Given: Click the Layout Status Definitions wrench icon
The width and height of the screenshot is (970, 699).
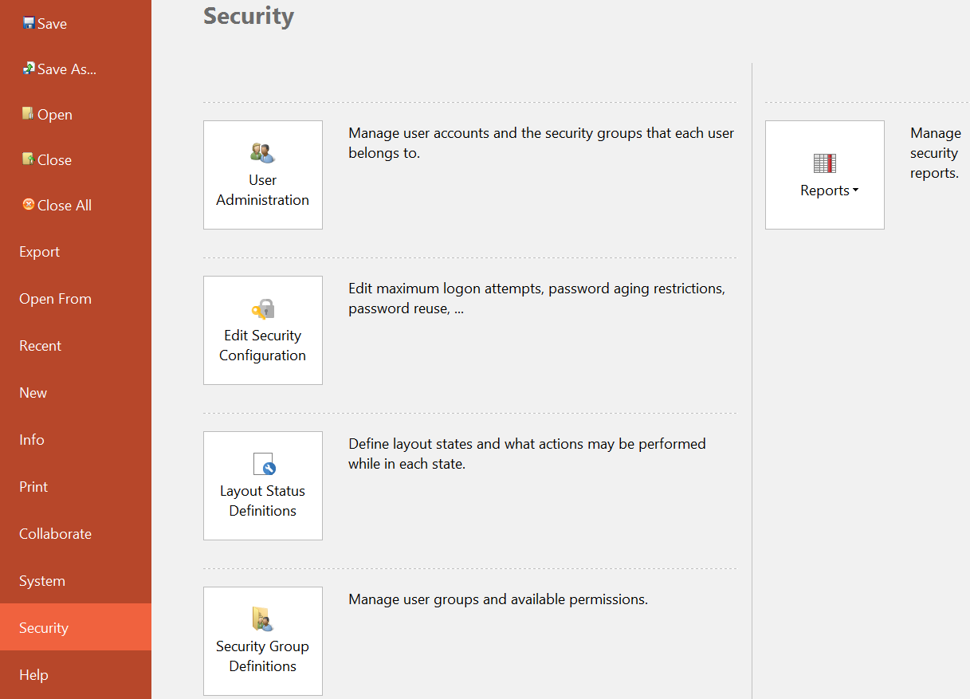Looking at the screenshot, I should click(263, 464).
